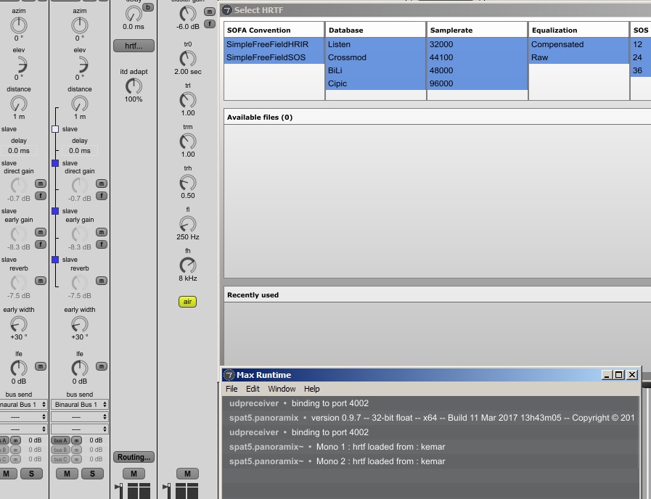Solo the second strip with its S button
The height and width of the screenshot is (499, 651).
pyautogui.click(x=92, y=474)
